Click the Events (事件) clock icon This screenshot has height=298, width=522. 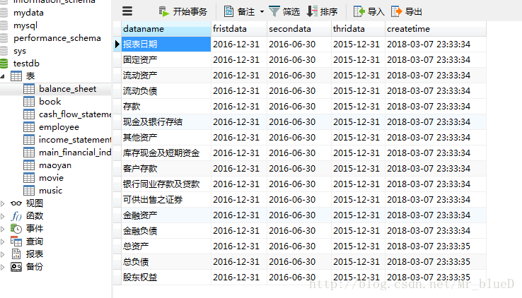click(x=16, y=229)
